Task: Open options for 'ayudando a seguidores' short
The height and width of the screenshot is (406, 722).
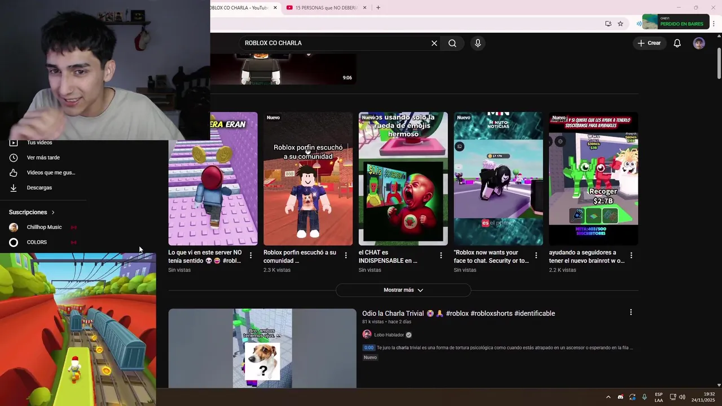Action: (631, 255)
